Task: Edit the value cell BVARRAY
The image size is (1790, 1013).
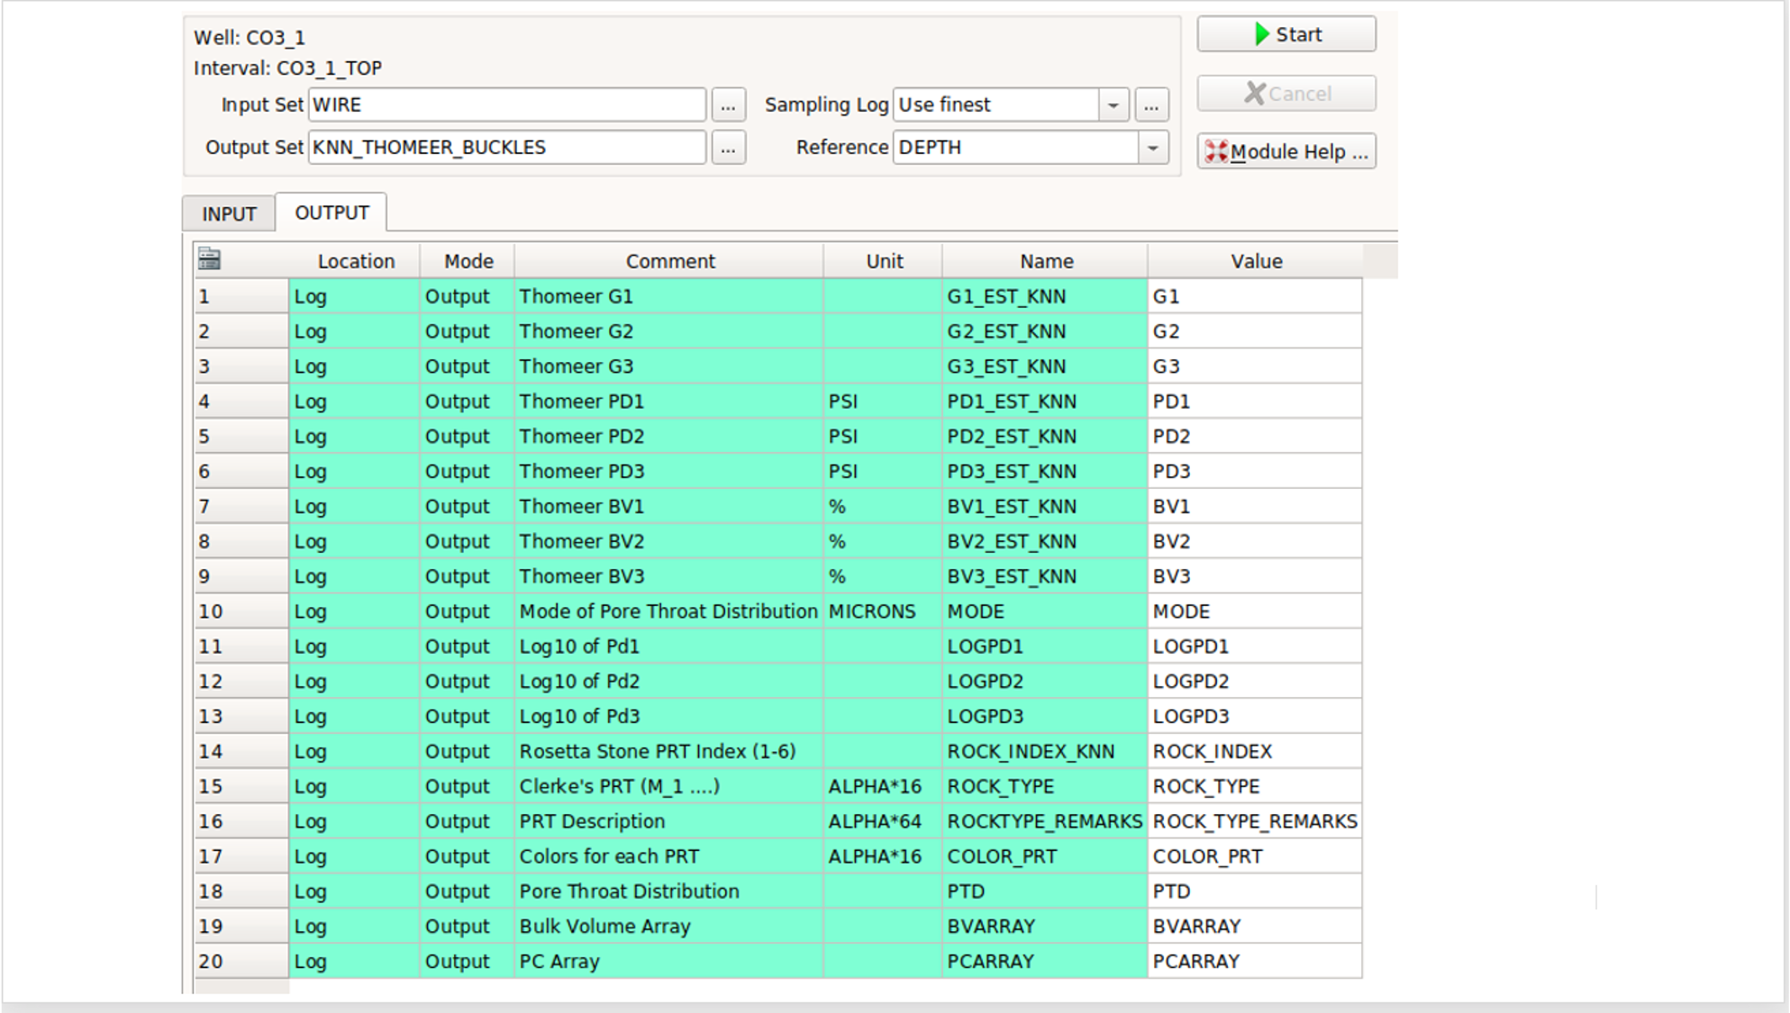Action: coord(1255,927)
